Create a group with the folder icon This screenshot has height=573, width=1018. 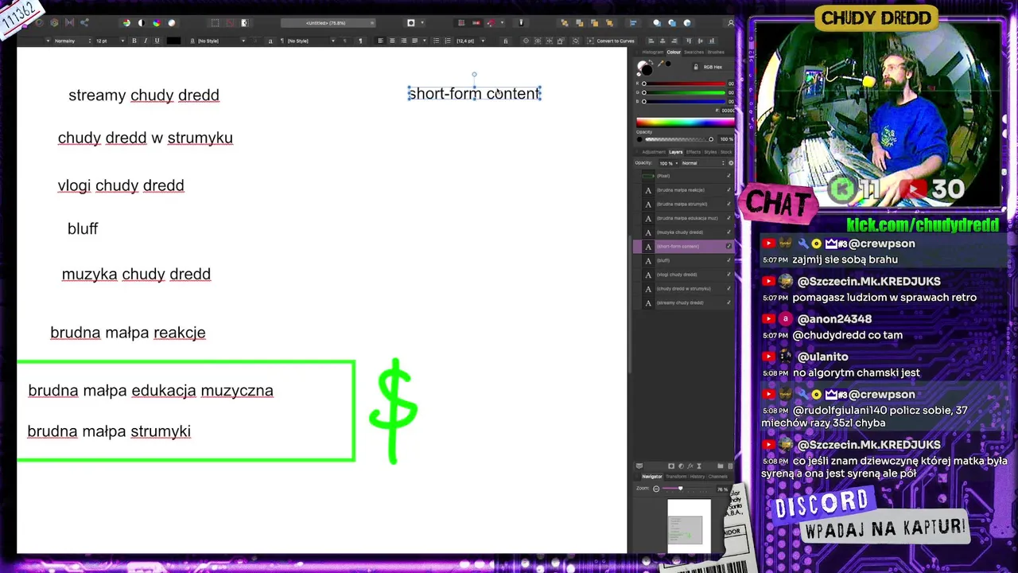[721, 466]
